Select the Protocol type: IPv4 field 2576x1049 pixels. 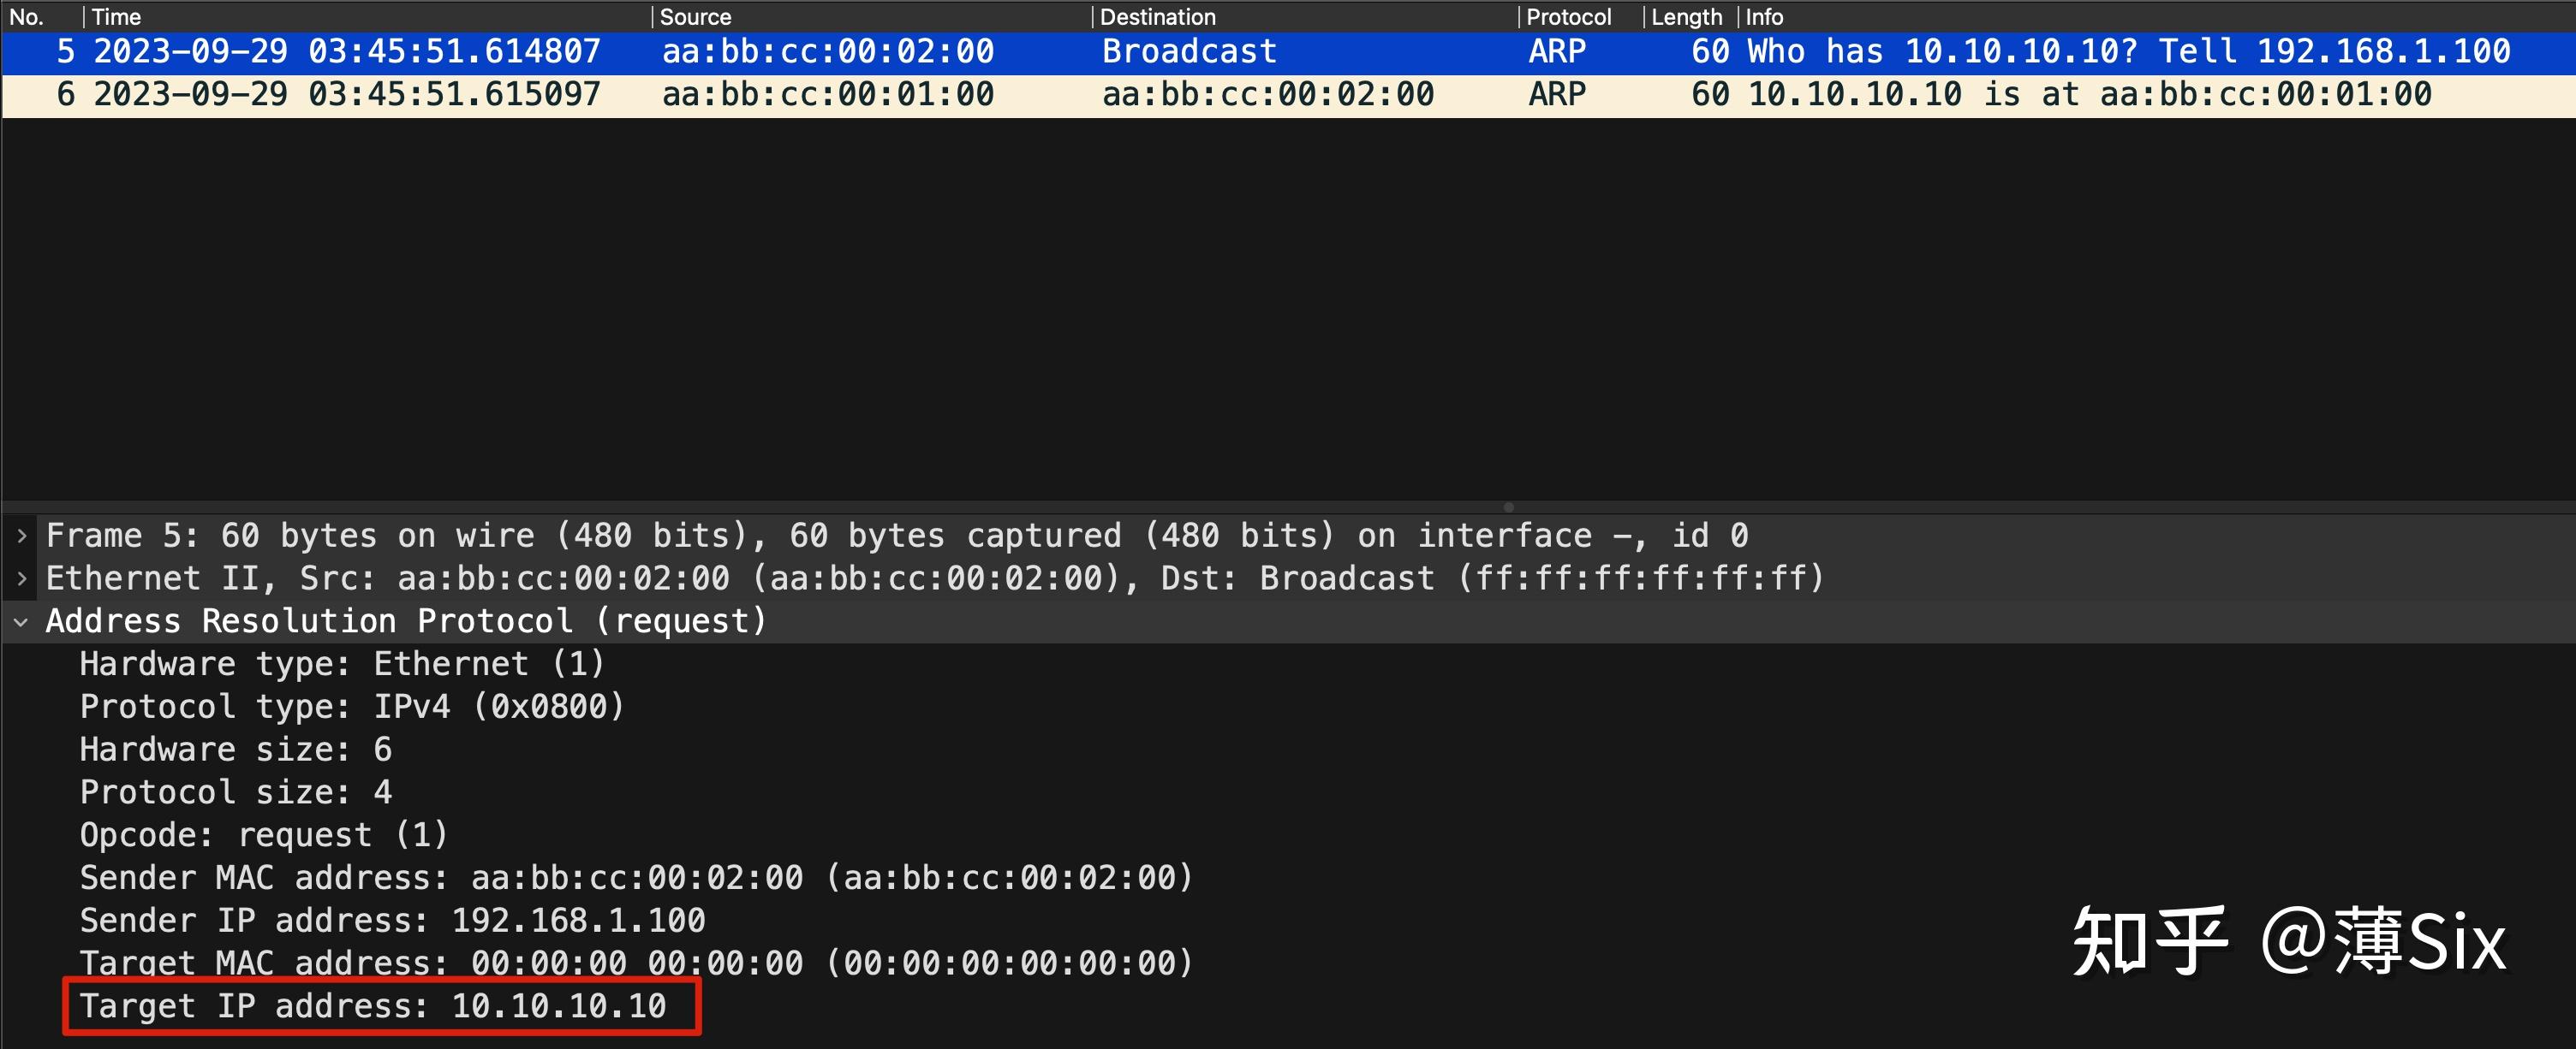point(352,708)
